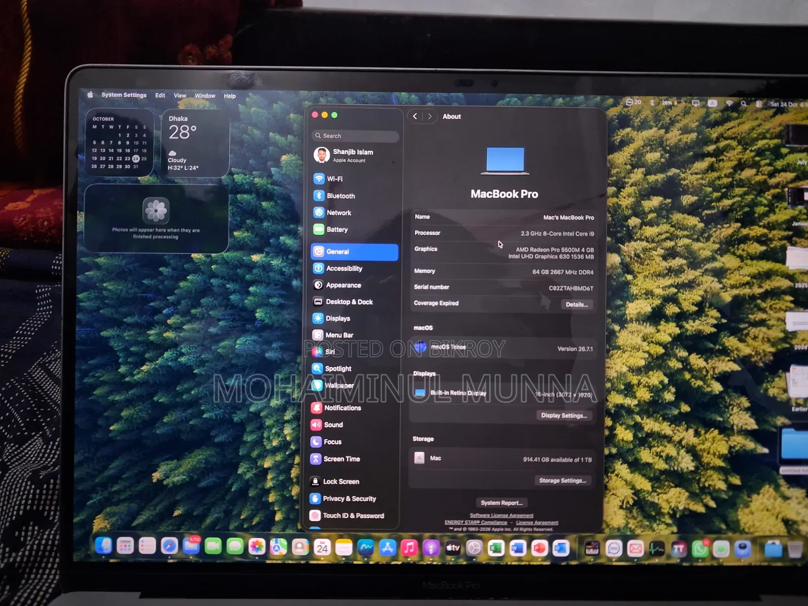Screen dimensions: 808x606
Task: Click the Wi-Fi status icon in the menu bar
Action: [729, 103]
